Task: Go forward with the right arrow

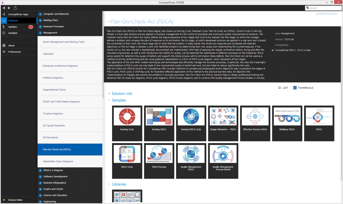Action: [x=9, y=8]
